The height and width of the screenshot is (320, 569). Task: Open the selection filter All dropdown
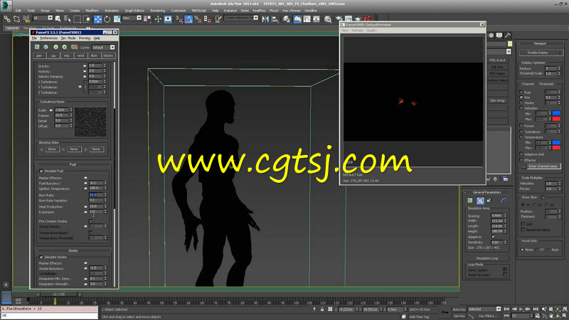(50, 18)
